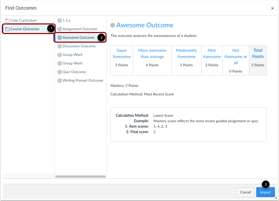Choose the first Group Work outcome
279x201 pixels.
click(x=72, y=55)
